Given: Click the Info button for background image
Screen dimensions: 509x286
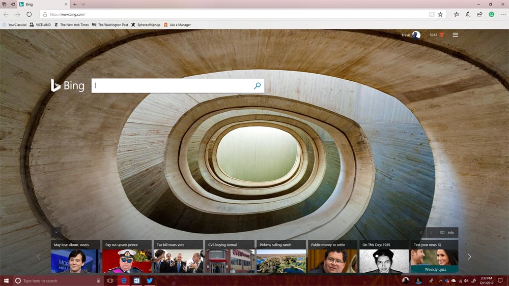Looking at the screenshot, I should (x=447, y=232).
